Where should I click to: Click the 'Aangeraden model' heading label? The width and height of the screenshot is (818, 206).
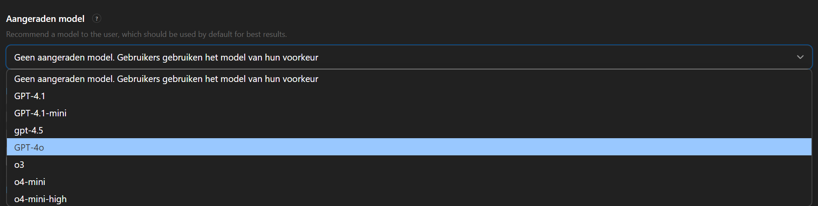click(45, 19)
